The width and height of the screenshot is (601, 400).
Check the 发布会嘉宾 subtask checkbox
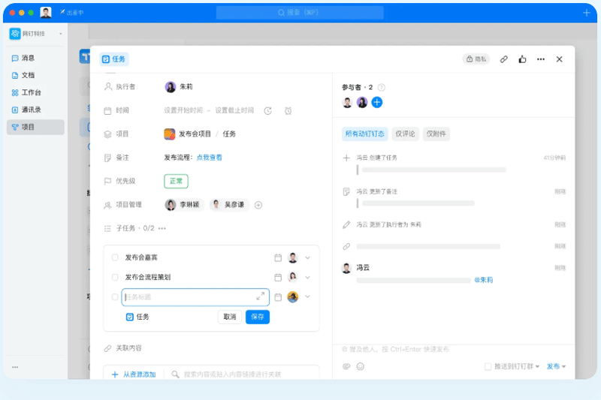pos(115,257)
